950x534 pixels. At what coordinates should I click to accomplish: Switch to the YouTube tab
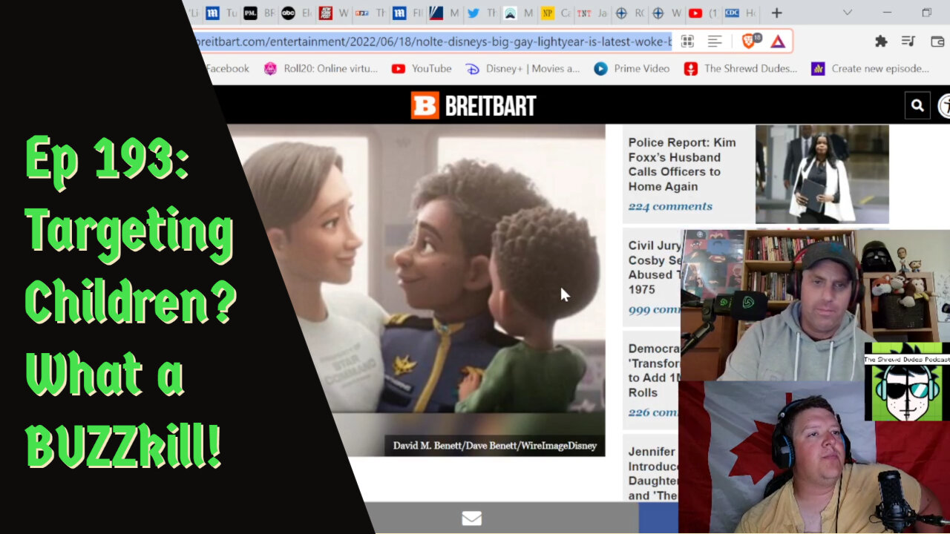click(x=695, y=13)
